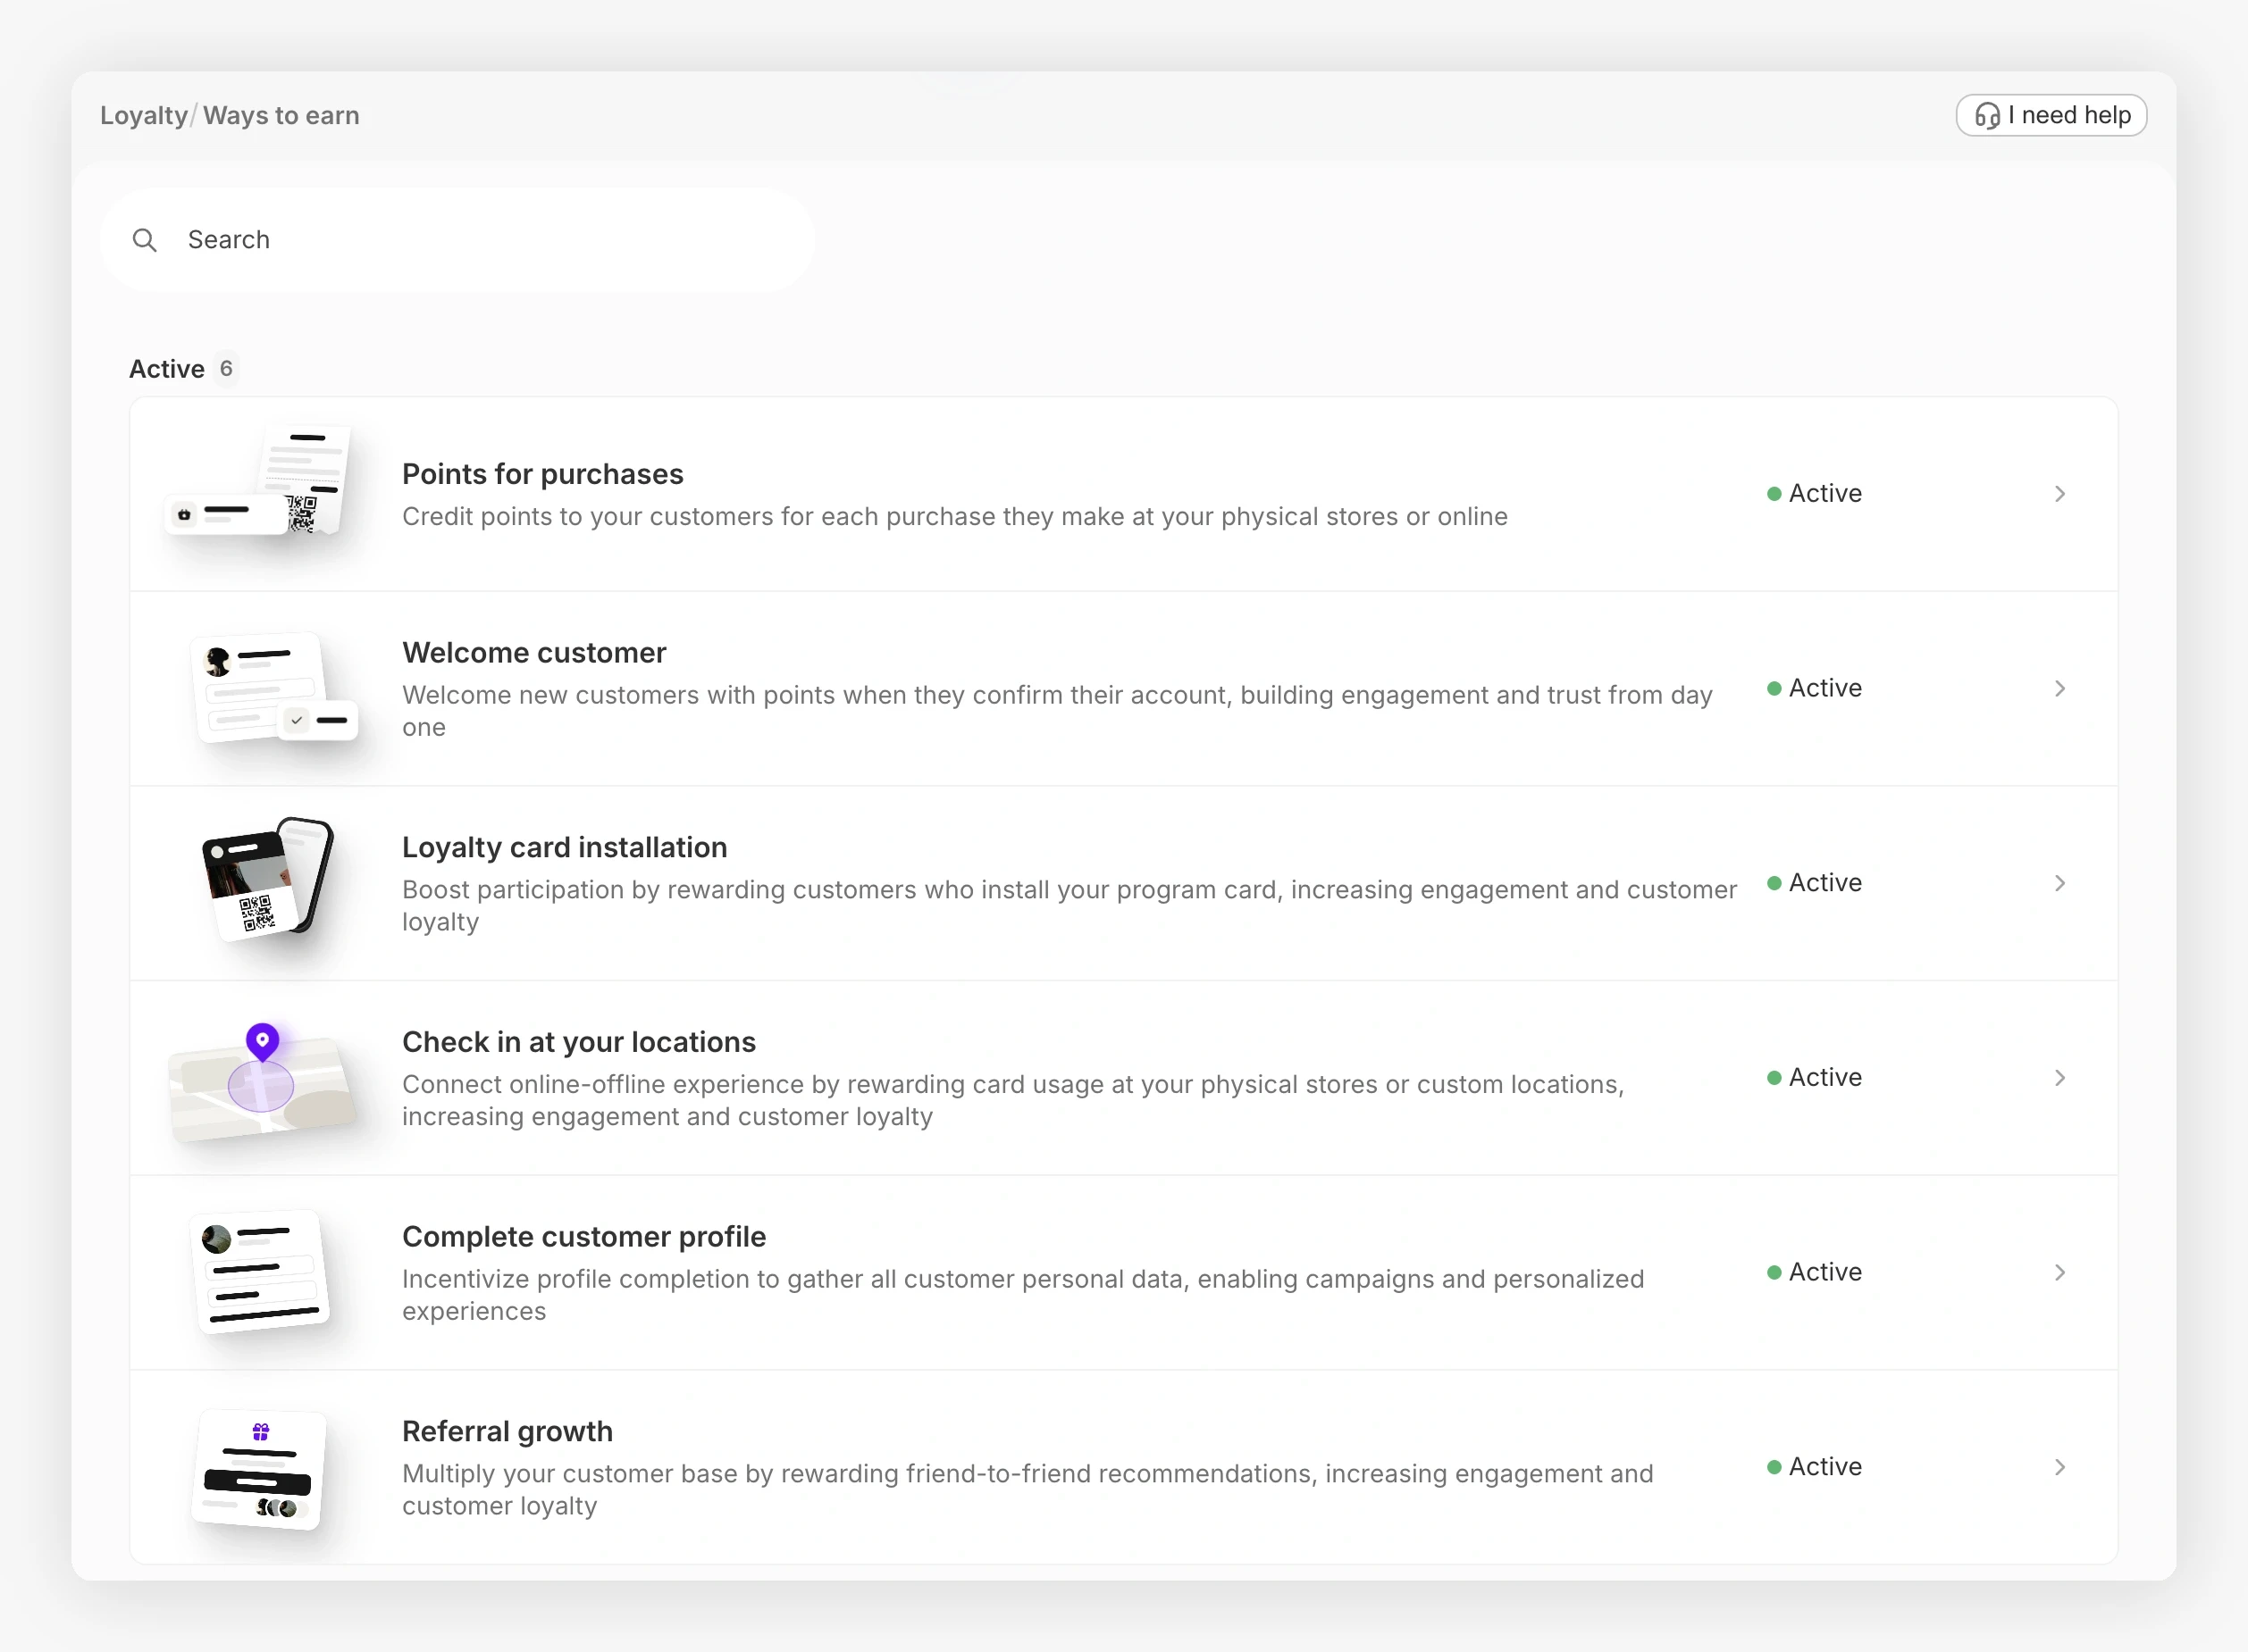Click the Active status of Welcome customer

(x=1814, y=689)
